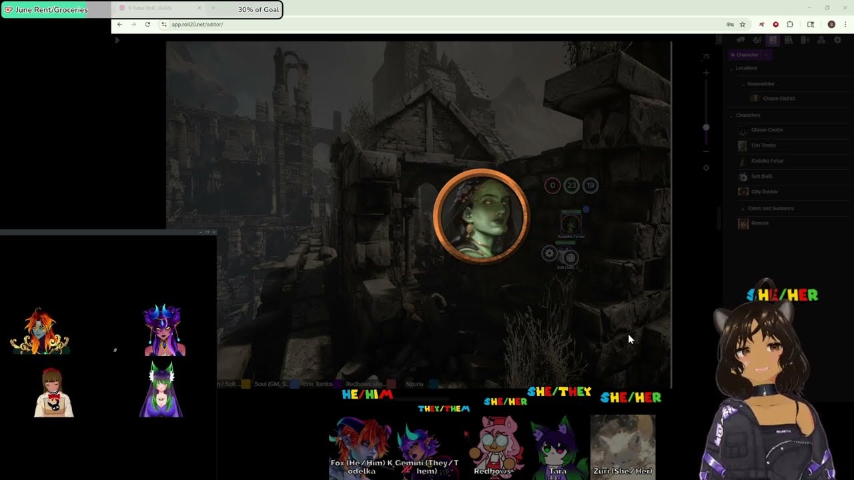The height and width of the screenshot is (480, 854).
Task: Select the Journal sidebar tab
Action: pos(773,41)
